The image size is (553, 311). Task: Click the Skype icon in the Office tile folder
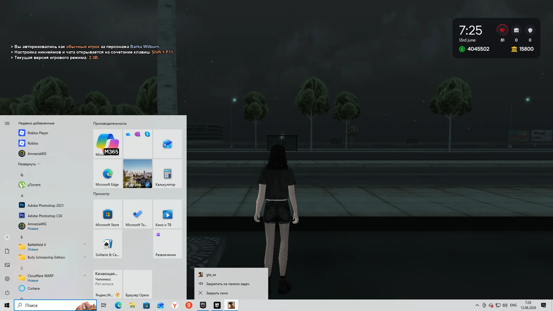pyautogui.click(x=147, y=134)
